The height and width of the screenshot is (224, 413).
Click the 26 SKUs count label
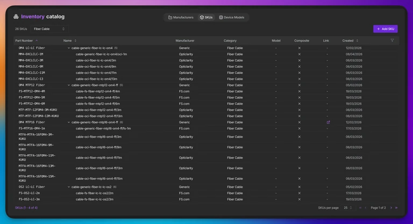[21, 29]
